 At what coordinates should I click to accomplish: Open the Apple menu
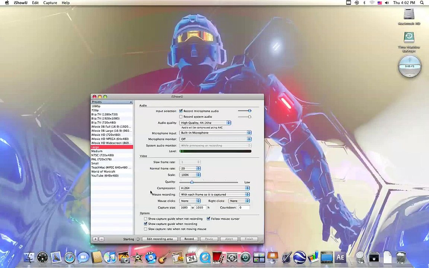point(7,3)
